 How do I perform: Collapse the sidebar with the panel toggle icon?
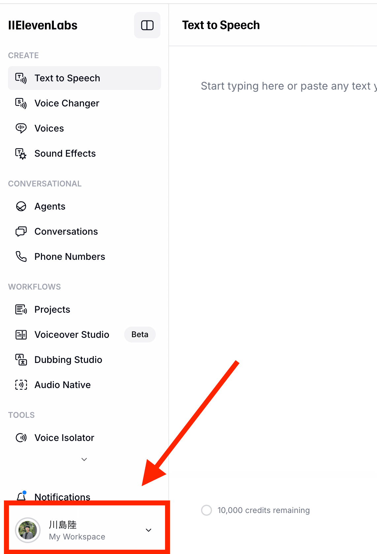tap(147, 25)
